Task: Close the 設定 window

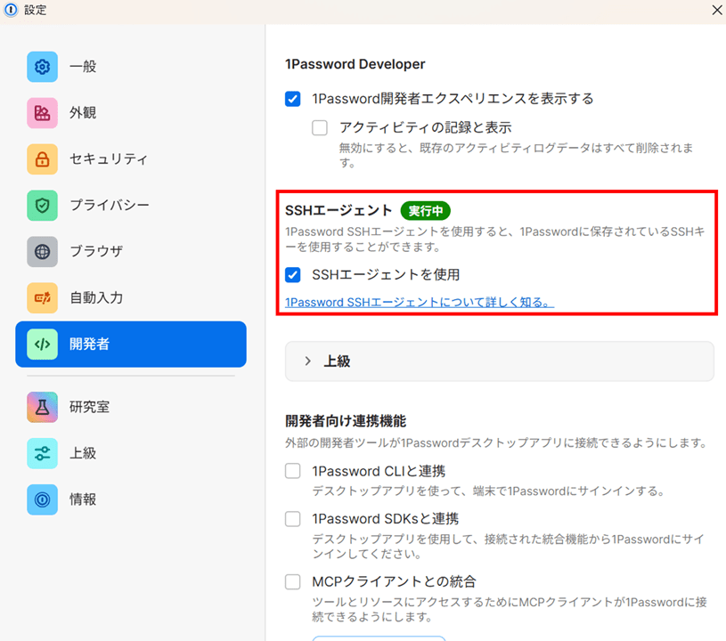Action: (x=717, y=10)
